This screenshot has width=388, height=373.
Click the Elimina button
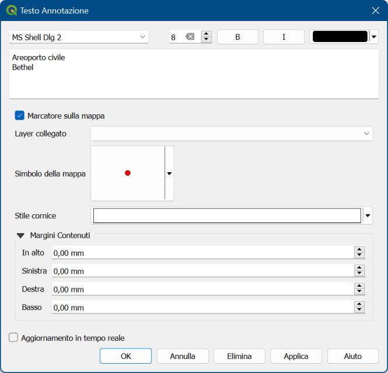tap(239, 356)
